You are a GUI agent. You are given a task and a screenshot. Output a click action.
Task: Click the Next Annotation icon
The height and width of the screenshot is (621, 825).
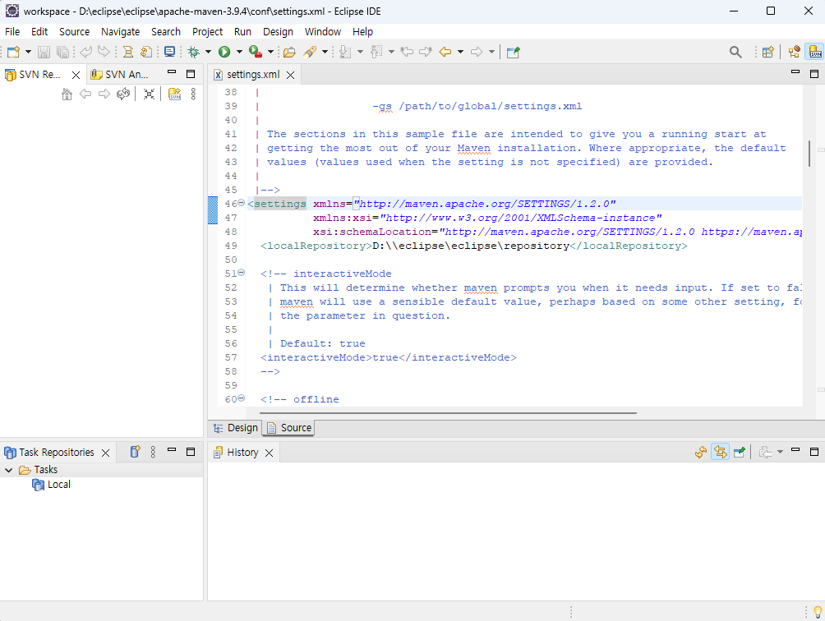pos(345,52)
